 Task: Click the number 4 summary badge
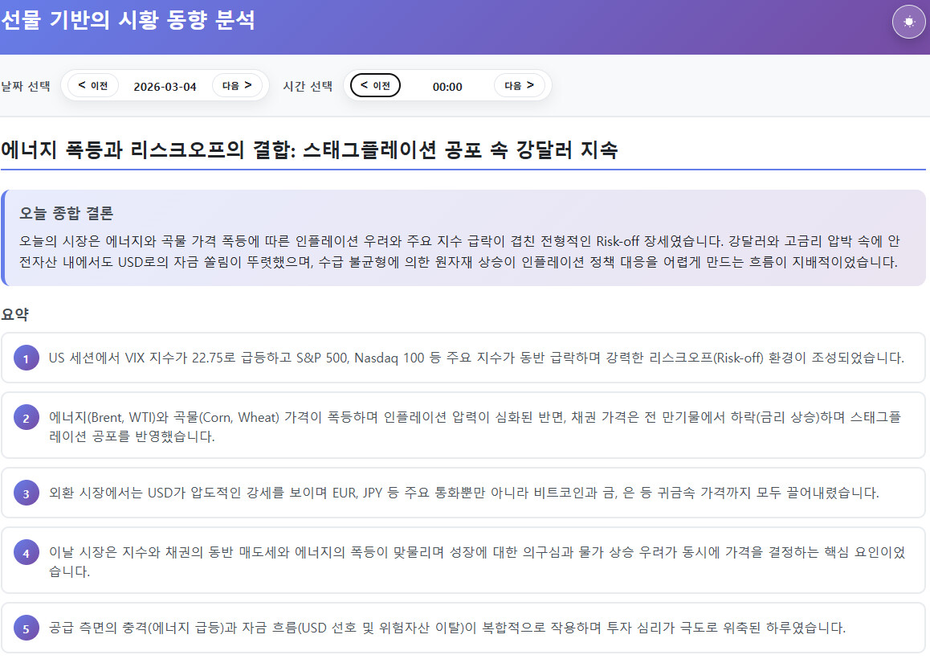pyautogui.click(x=27, y=553)
